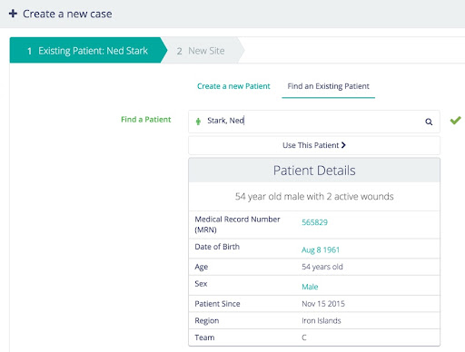
Task: Click the Find a Patient label
Action: tap(146, 120)
